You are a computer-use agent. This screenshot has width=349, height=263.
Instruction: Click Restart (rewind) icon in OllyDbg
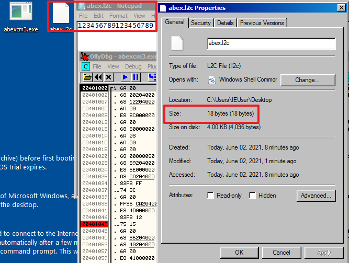[x=98, y=77]
